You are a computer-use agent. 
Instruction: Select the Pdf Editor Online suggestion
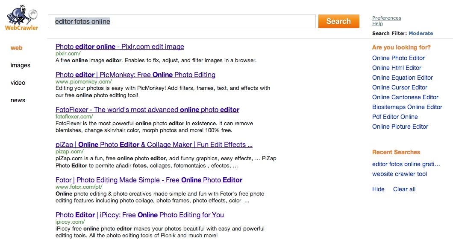pyautogui.click(x=395, y=117)
